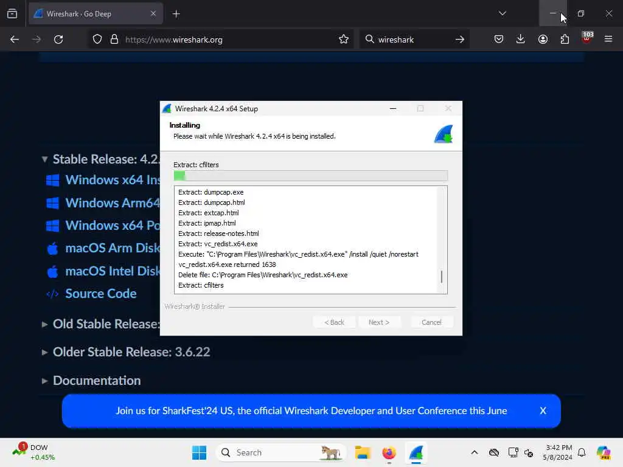Reload the current page
The height and width of the screenshot is (467, 623).
58,40
